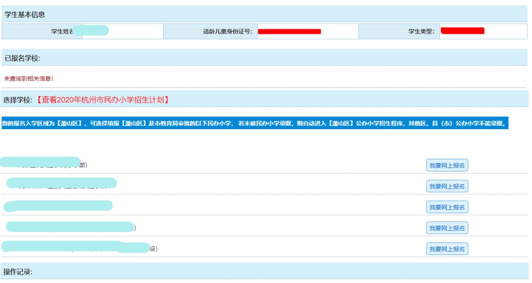
Task: Click 我要网上报名 for the second listed school
Action: (447, 186)
